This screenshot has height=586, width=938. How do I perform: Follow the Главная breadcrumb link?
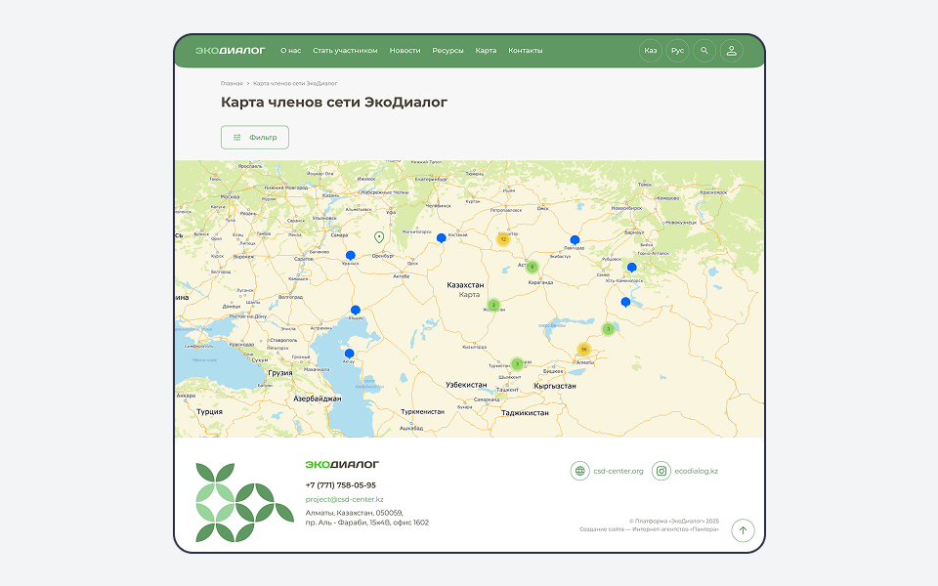[x=231, y=84]
